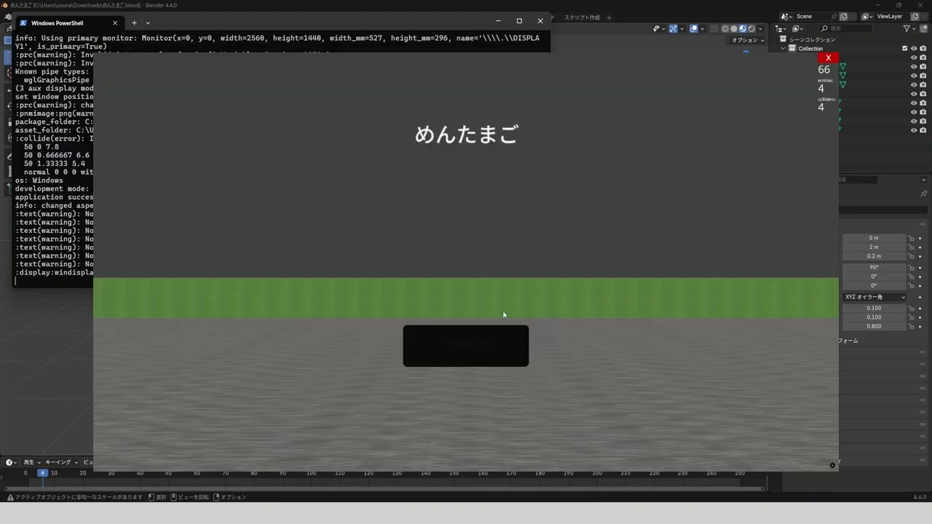Viewport: 932px width, 524px height.
Task: Toggle viewport overlays icon
Action: point(693,28)
